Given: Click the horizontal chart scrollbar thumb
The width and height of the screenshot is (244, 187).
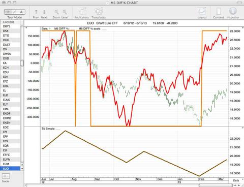Looking at the screenshot, I should (x=216, y=185).
